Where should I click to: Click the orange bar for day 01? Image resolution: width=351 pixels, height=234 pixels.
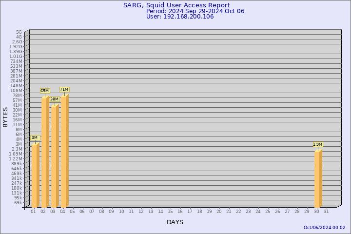coord(35,176)
